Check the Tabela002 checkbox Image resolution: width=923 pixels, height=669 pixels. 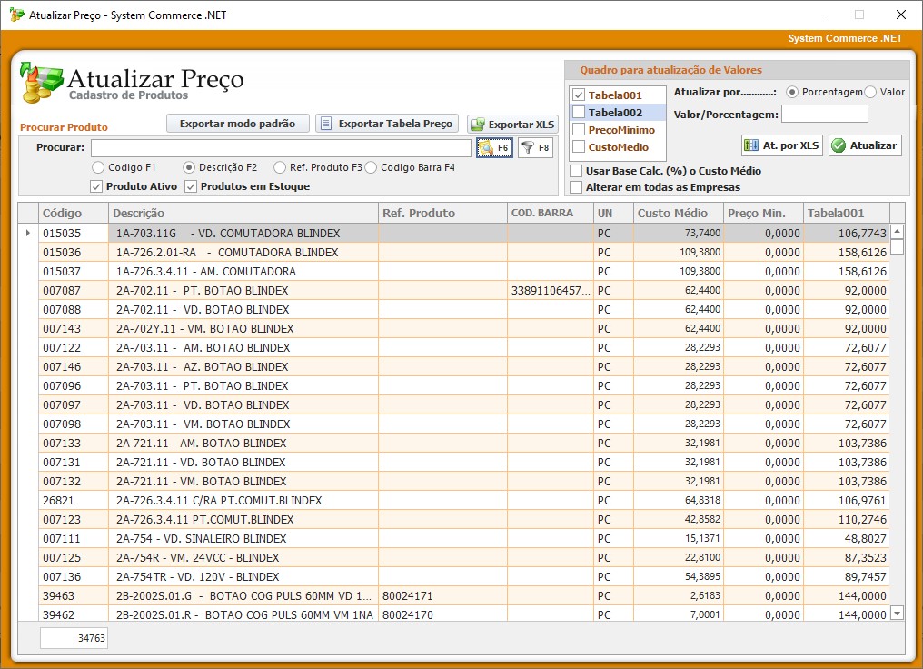click(x=579, y=113)
